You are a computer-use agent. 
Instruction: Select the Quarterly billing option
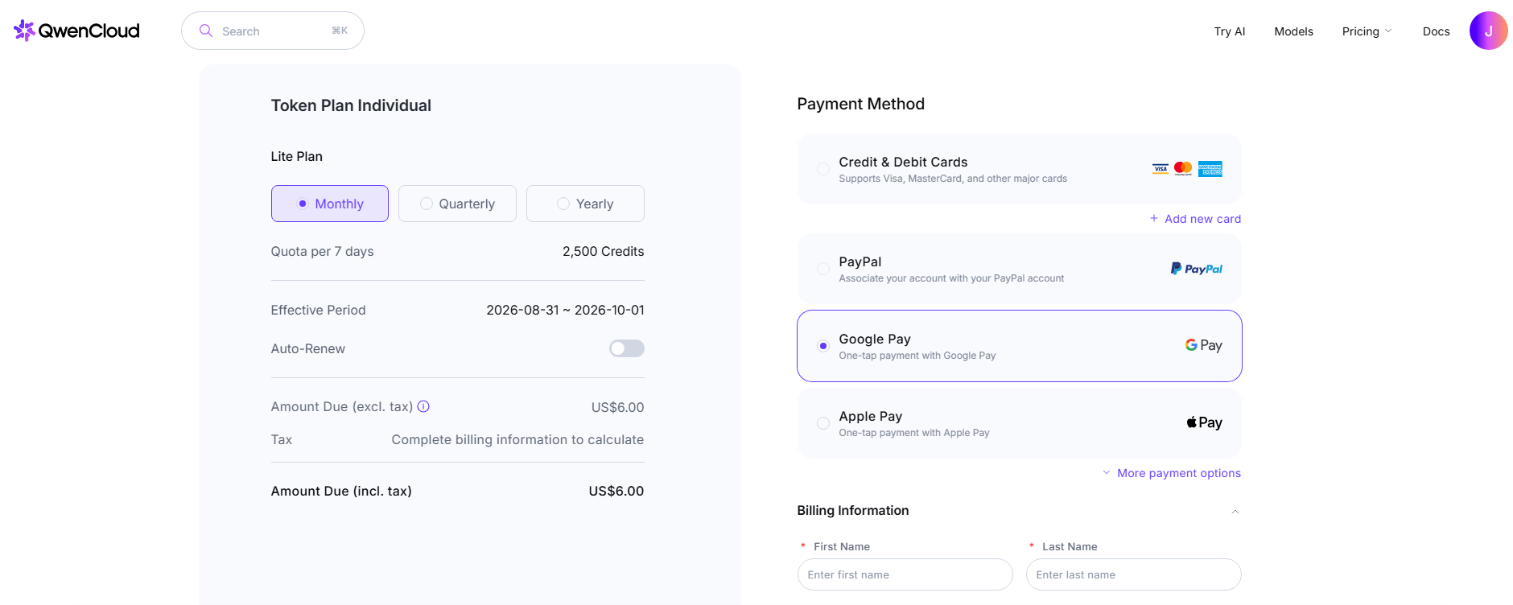tap(457, 204)
